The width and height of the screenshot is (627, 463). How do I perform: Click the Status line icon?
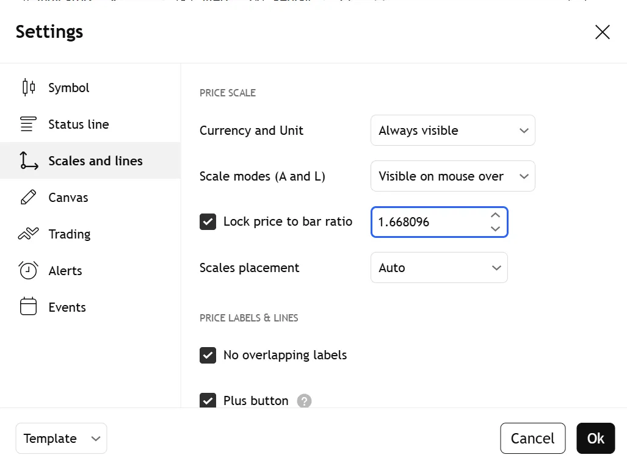click(29, 124)
